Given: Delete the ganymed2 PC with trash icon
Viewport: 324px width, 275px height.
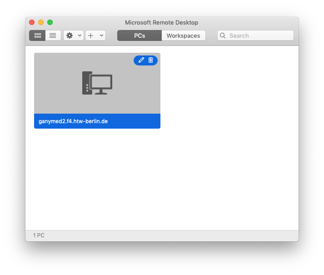Looking at the screenshot, I should click(x=150, y=60).
